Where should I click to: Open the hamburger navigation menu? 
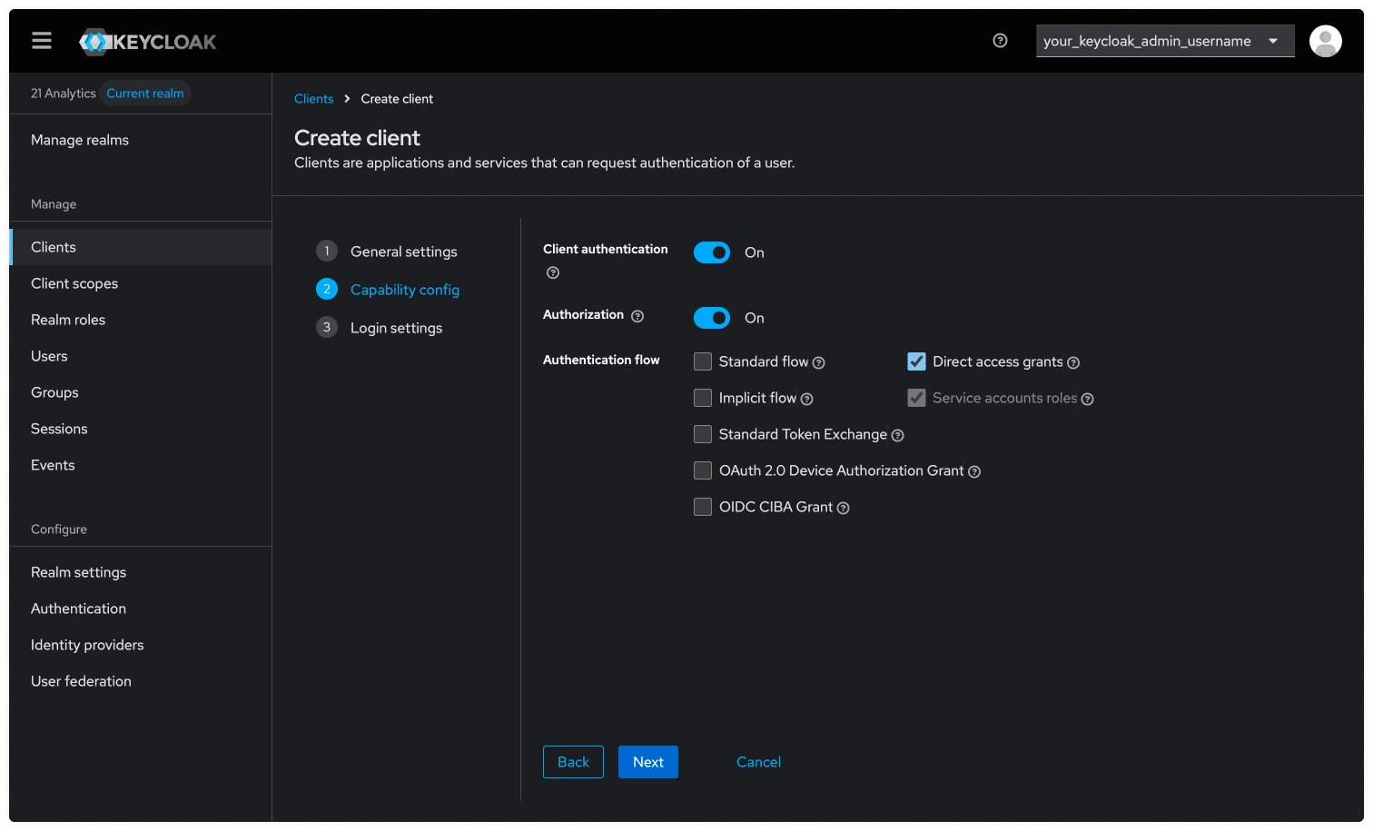pos(41,40)
